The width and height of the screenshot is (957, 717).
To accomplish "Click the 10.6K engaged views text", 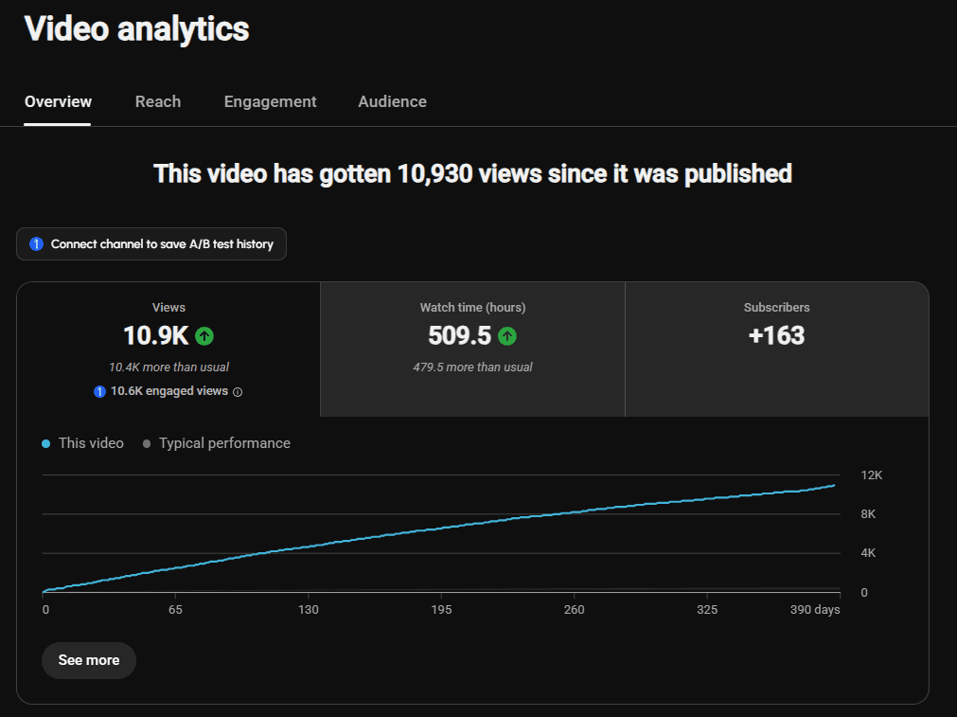I will coord(169,391).
